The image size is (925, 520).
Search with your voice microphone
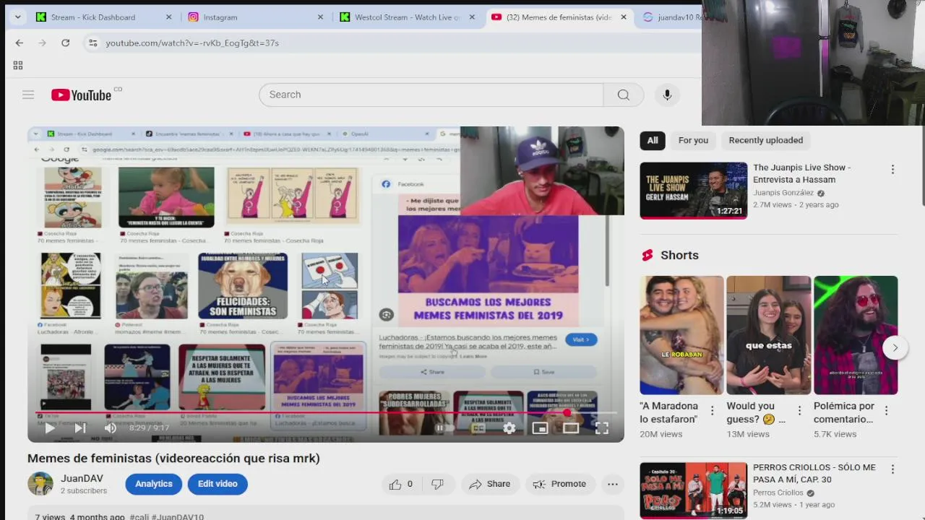667,95
